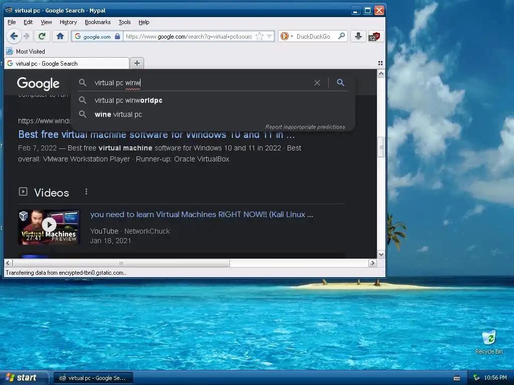Viewport: 514px width, 385px height.
Task: Open the Tools menu
Action: tap(124, 22)
